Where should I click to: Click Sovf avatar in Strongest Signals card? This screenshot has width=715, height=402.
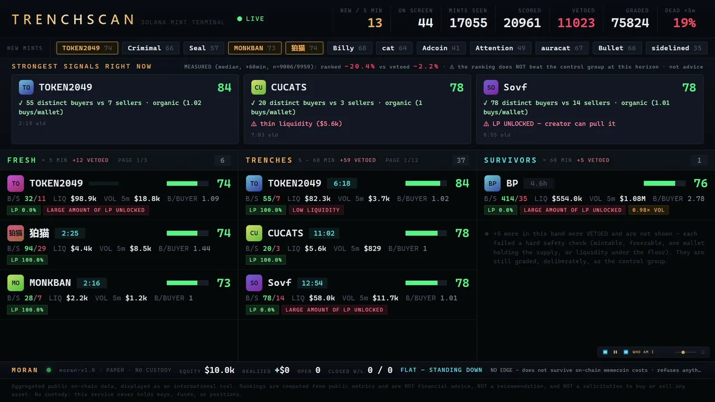tap(490, 87)
